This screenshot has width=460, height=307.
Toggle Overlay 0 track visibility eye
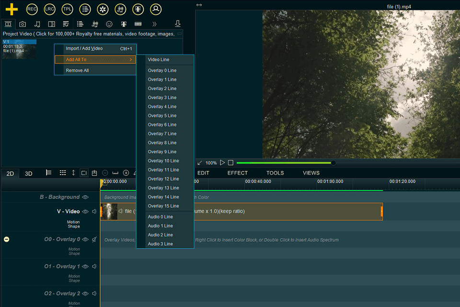[85, 239]
